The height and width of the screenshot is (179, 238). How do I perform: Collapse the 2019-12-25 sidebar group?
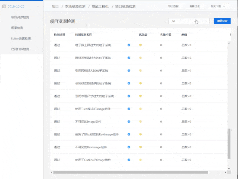(x=38, y=7)
